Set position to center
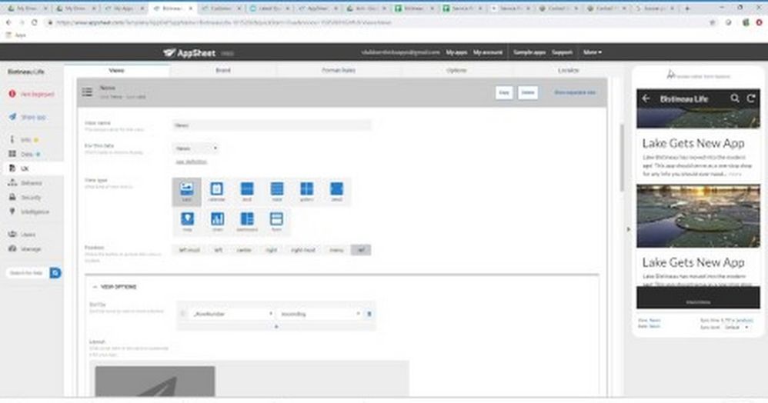The height and width of the screenshot is (403, 768). (244, 250)
